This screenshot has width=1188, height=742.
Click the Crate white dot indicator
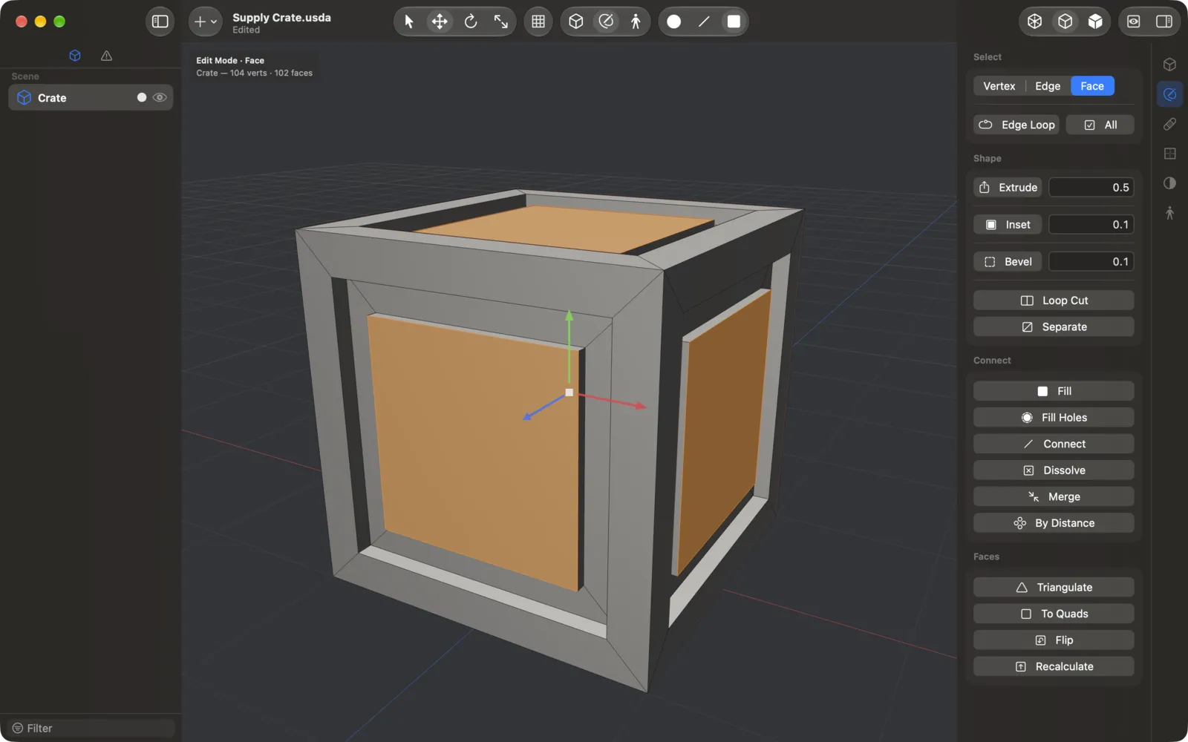[x=142, y=97]
